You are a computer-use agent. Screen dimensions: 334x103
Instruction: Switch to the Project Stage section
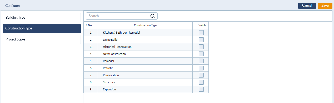(x=42, y=39)
